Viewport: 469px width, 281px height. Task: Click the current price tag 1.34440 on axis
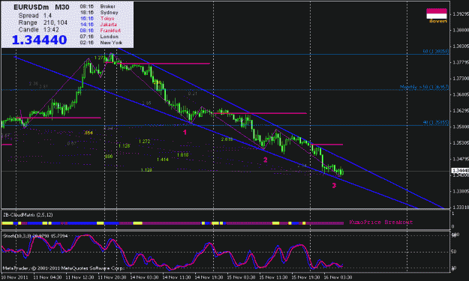point(460,171)
